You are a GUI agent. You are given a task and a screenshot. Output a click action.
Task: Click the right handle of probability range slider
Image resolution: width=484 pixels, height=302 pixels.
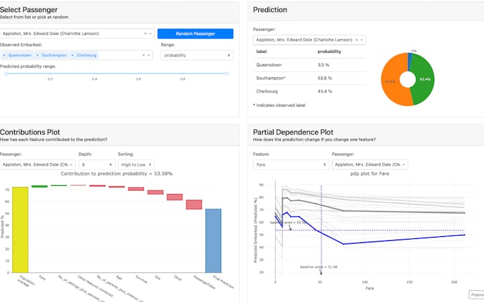227,74
